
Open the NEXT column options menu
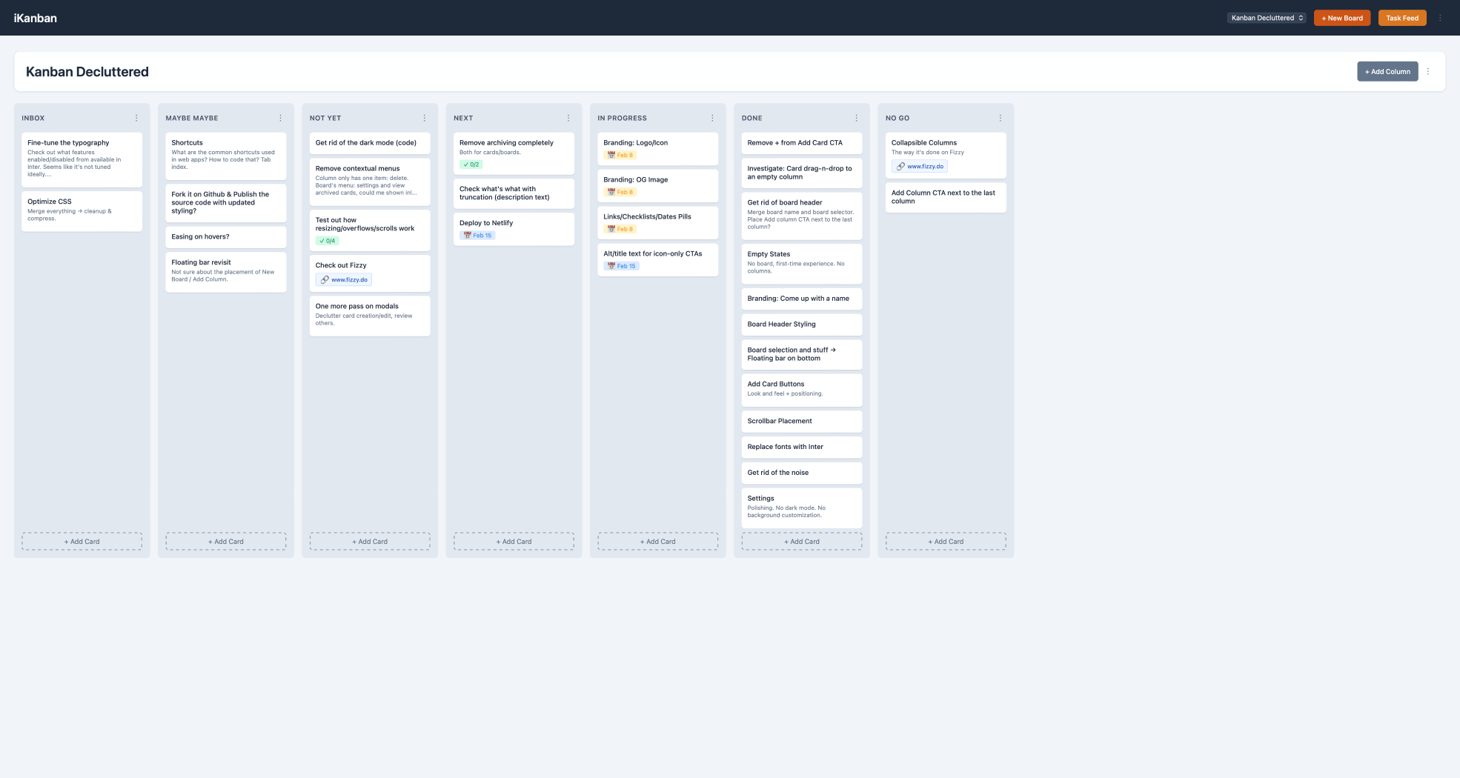pyautogui.click(x=568, y=118)
